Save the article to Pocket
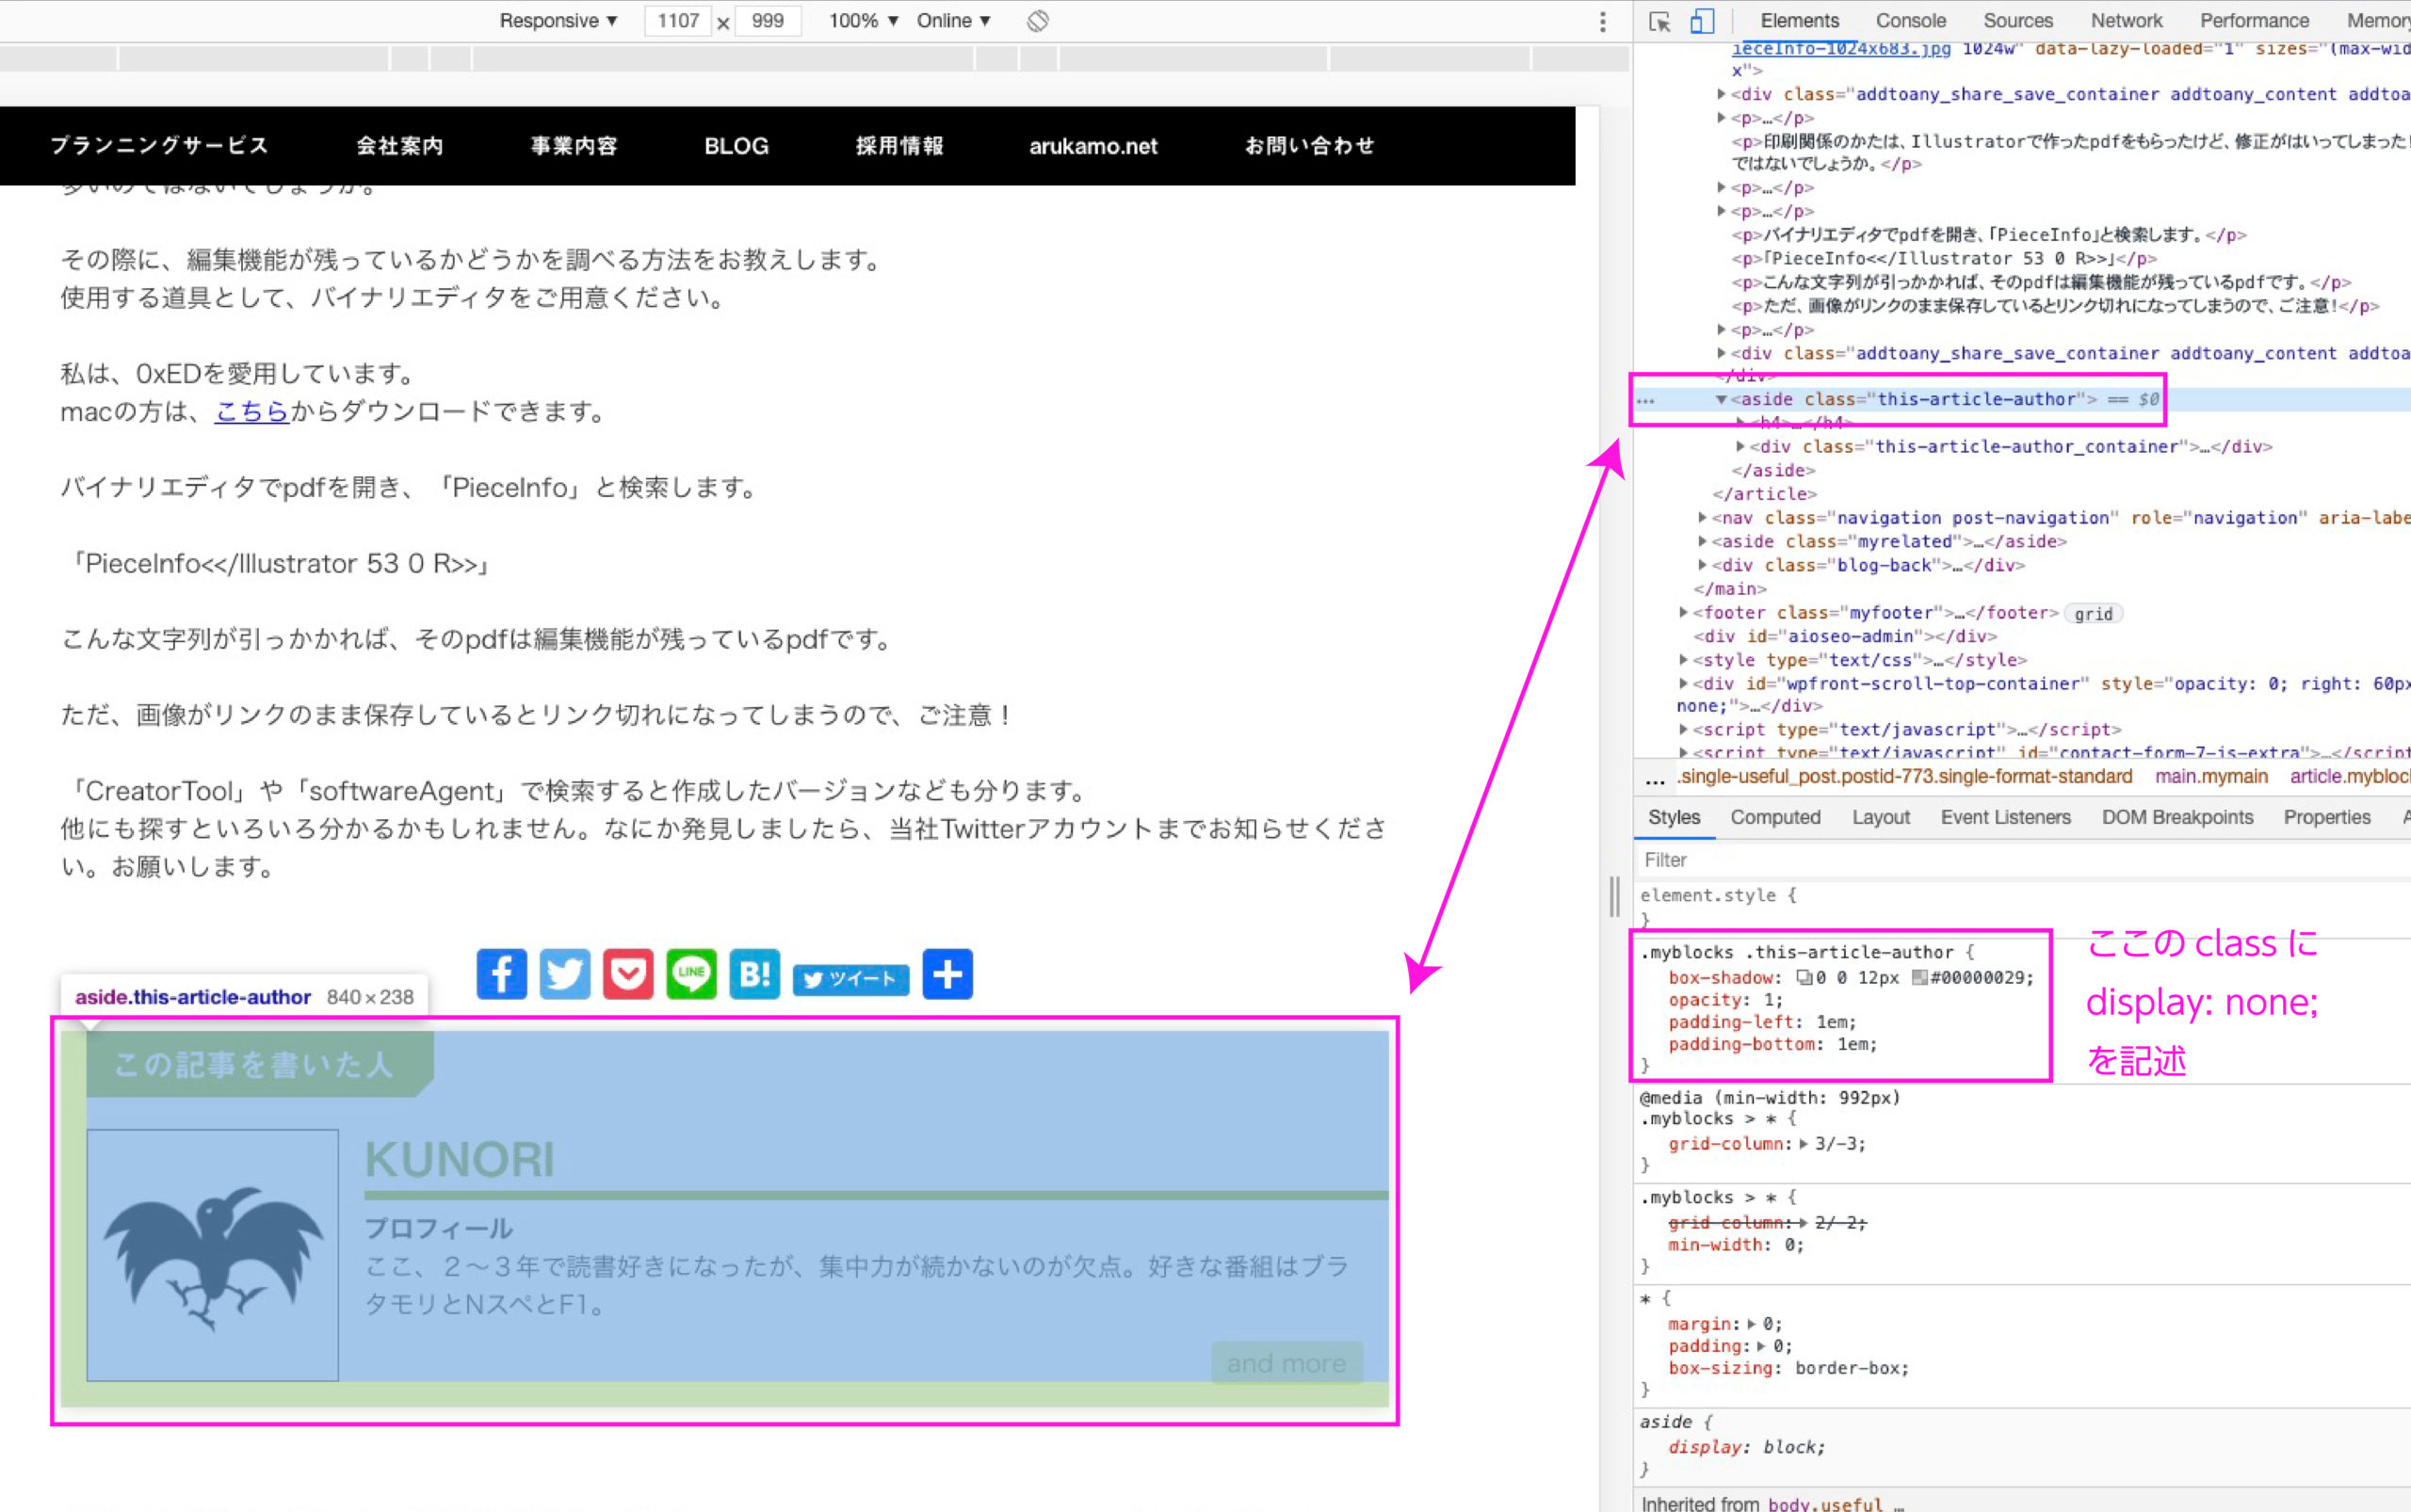 point(628,974)
